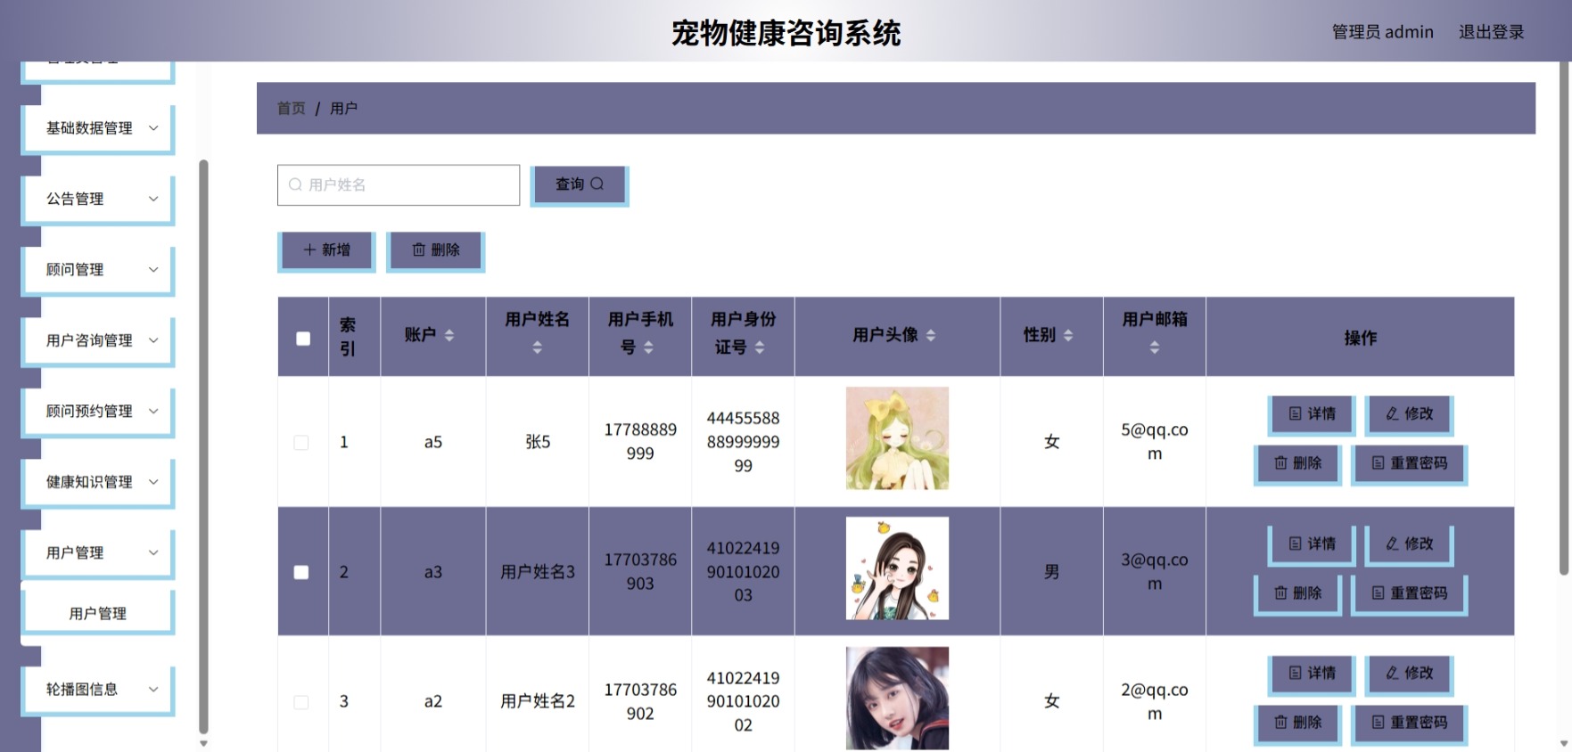1572x752 pixels.
Task: Expand 轮播图信息 menu
Action: (97, 690)
